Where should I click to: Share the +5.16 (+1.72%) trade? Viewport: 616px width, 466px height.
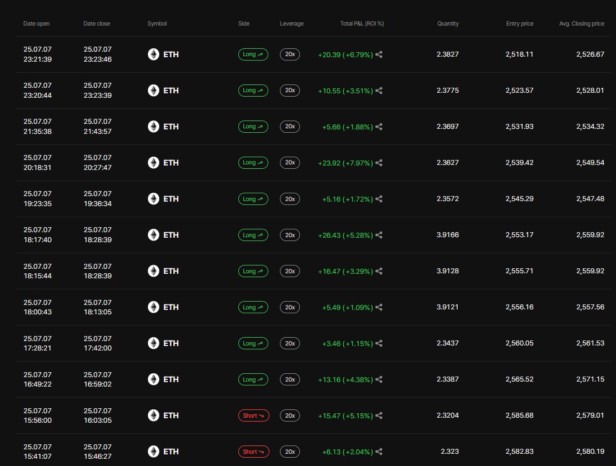[x=379, y=199]
